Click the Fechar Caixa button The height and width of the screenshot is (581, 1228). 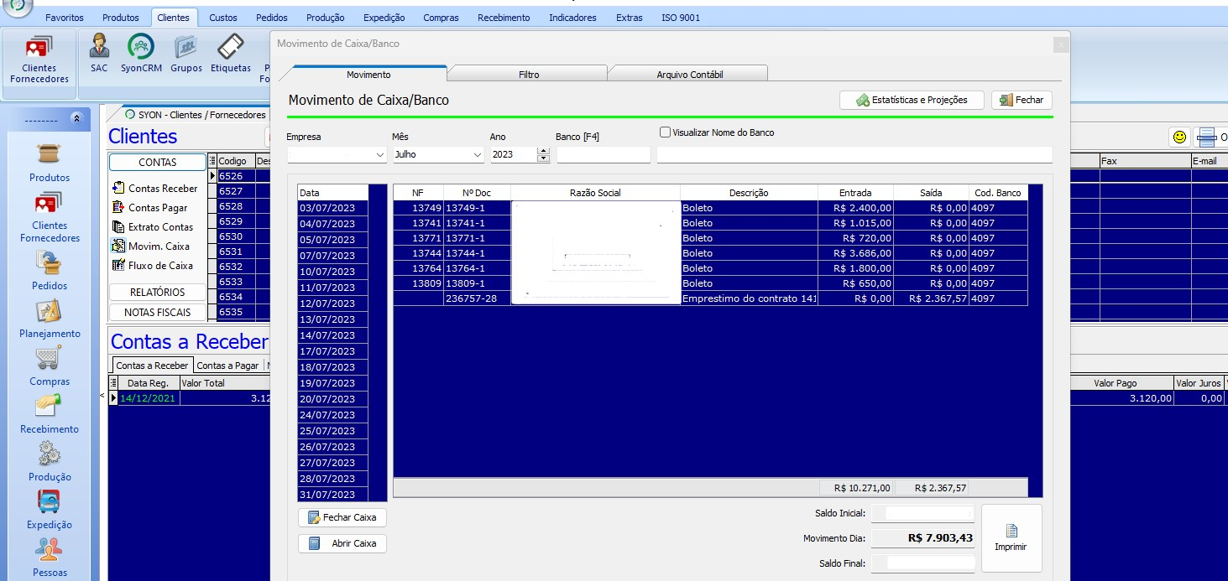click(342, 517)
